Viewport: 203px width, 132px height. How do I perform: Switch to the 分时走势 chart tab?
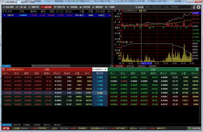119,66
